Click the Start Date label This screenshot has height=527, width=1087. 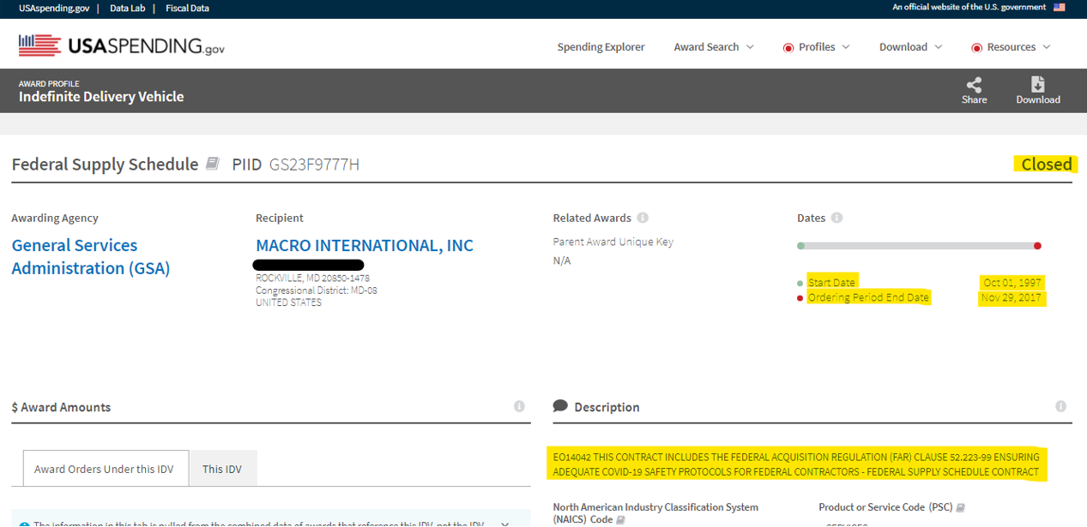click(831, 283)
